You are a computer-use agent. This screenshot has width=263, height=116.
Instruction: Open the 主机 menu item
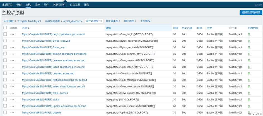[28, 5]
